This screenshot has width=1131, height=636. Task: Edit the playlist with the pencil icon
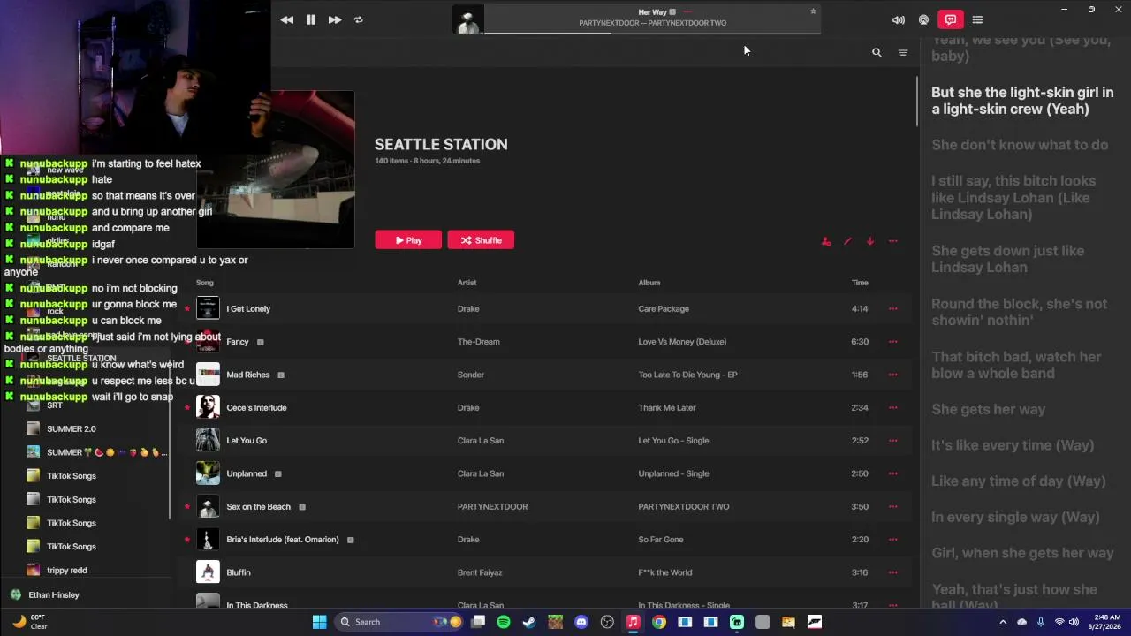click(x=848, y=241)
